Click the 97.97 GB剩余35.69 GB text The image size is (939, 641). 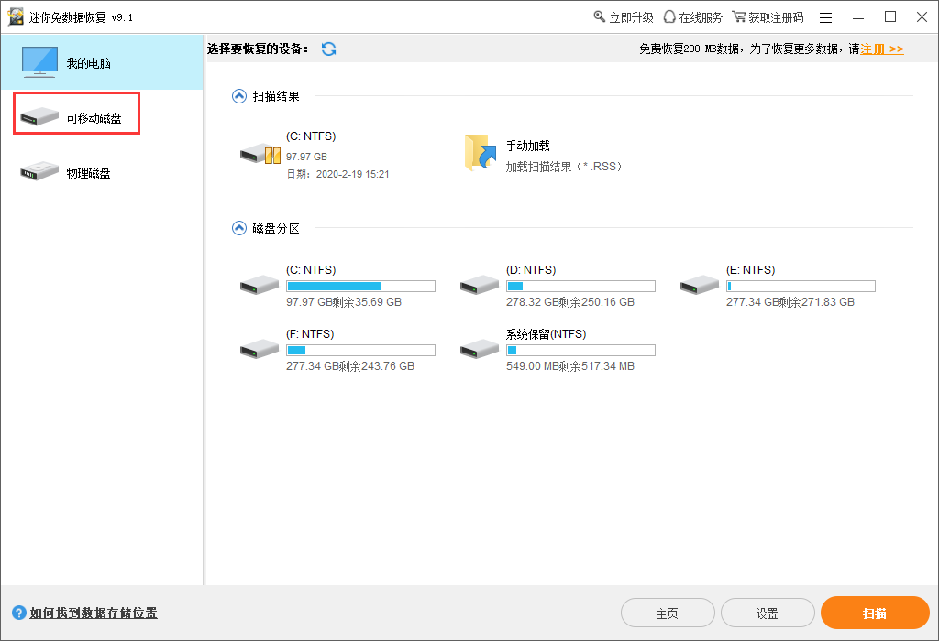[344, 302]
